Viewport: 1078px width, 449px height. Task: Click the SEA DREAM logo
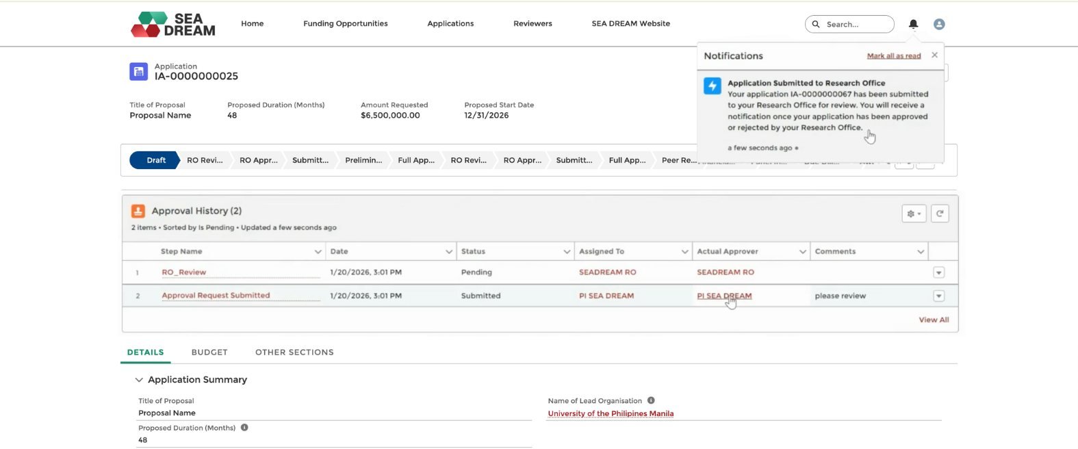point(173,24)
